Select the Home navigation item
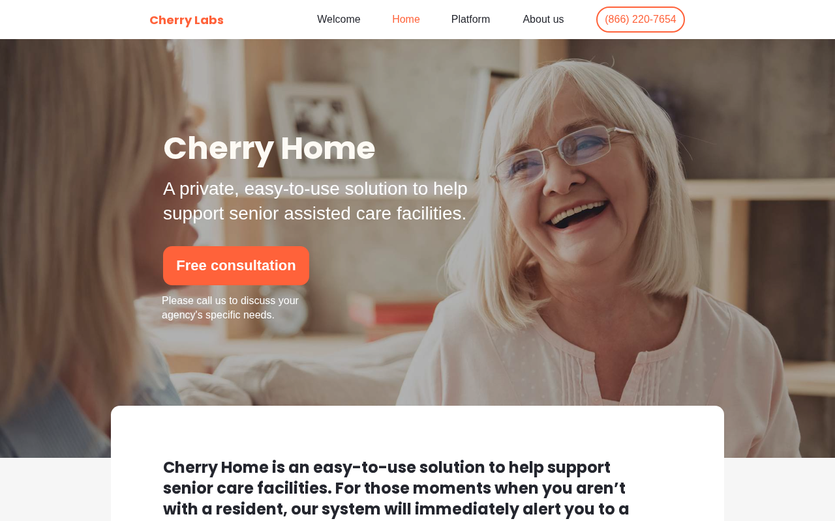 point(406,20)
